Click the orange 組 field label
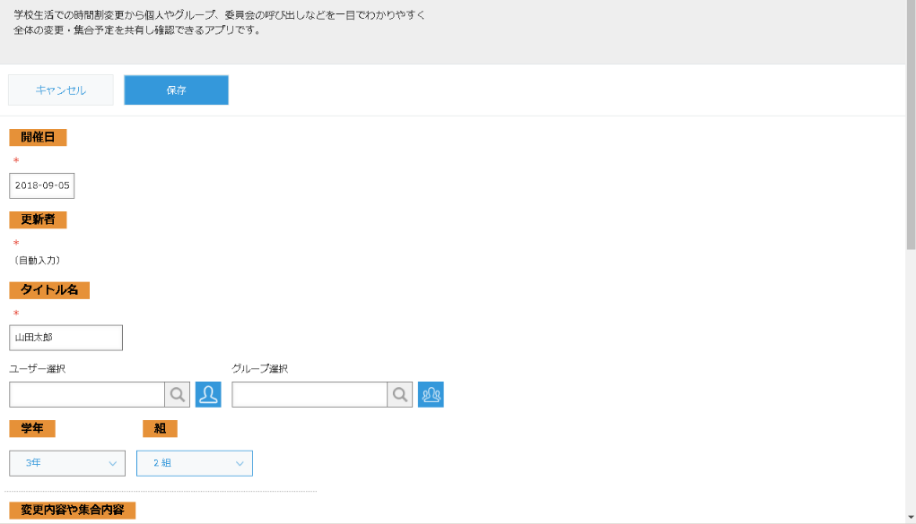This screenshot has height=524, width=916. [x=159, y=428]
